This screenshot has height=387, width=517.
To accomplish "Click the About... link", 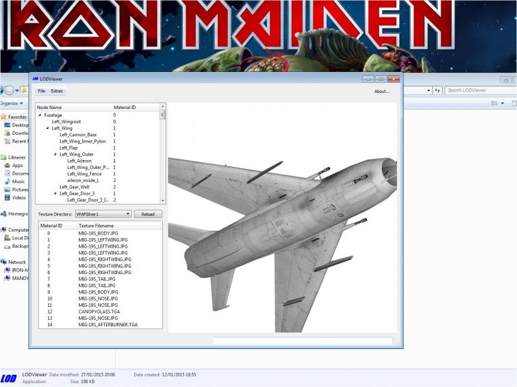I will click(382, 92).
